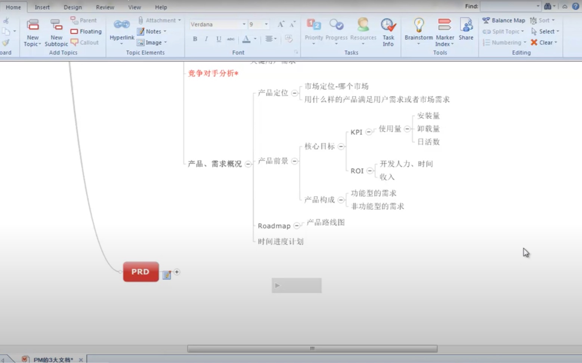Viewport: 582px width, 363px height.
Task: Insert a Hyperlink on the topic
Action: (121, 32)
